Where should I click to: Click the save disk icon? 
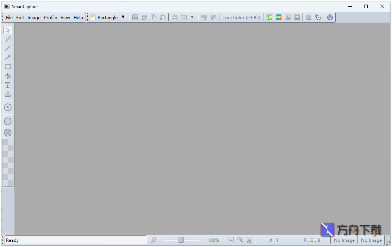point(135,17)
